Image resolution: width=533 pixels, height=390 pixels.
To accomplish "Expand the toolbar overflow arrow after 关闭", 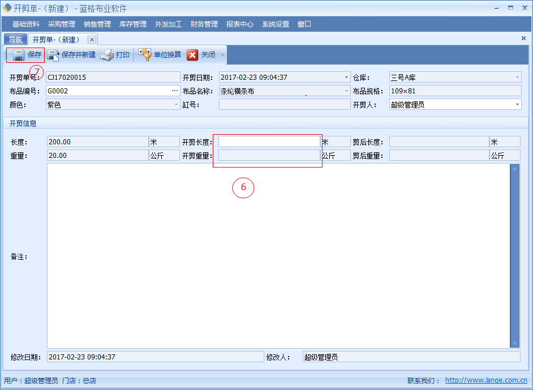I will click(x=223, y=55).
